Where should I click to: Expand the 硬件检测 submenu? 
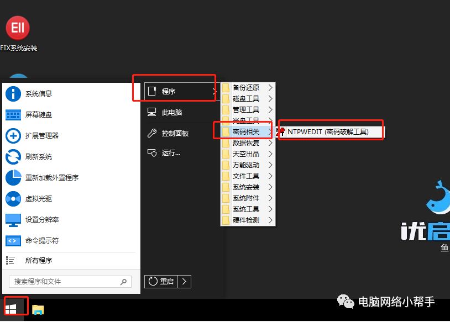click(245, 220)
